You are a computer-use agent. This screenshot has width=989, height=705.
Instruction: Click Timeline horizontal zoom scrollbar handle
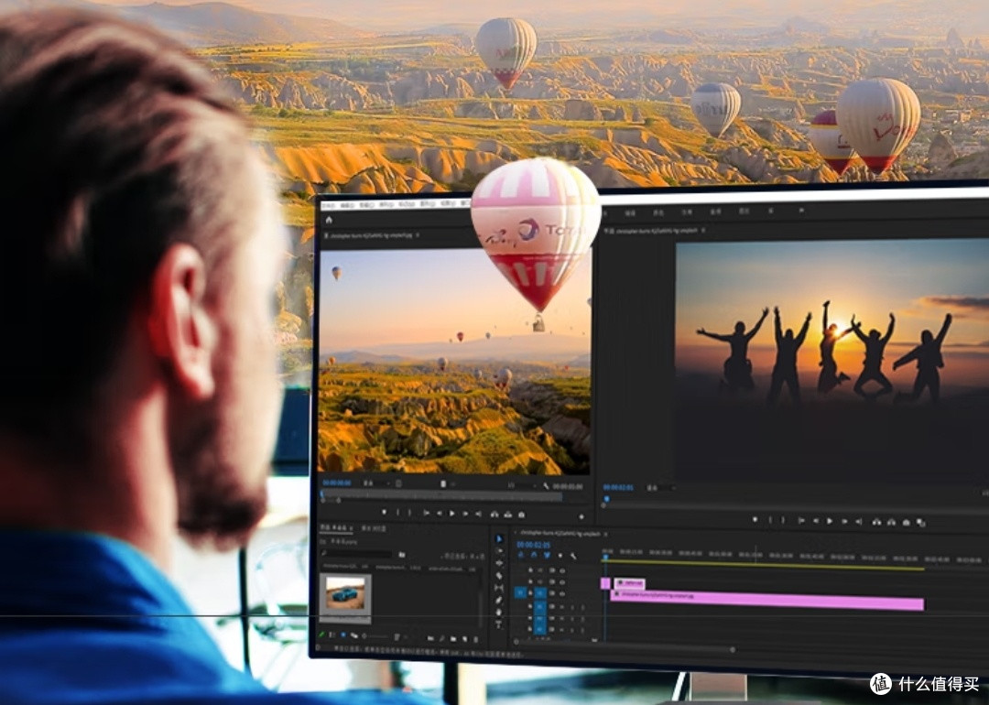(732, 649)
